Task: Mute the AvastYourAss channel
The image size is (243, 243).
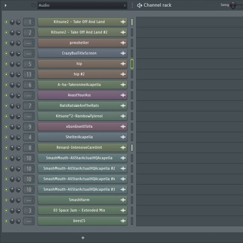Action: click(x=6, y=95)
